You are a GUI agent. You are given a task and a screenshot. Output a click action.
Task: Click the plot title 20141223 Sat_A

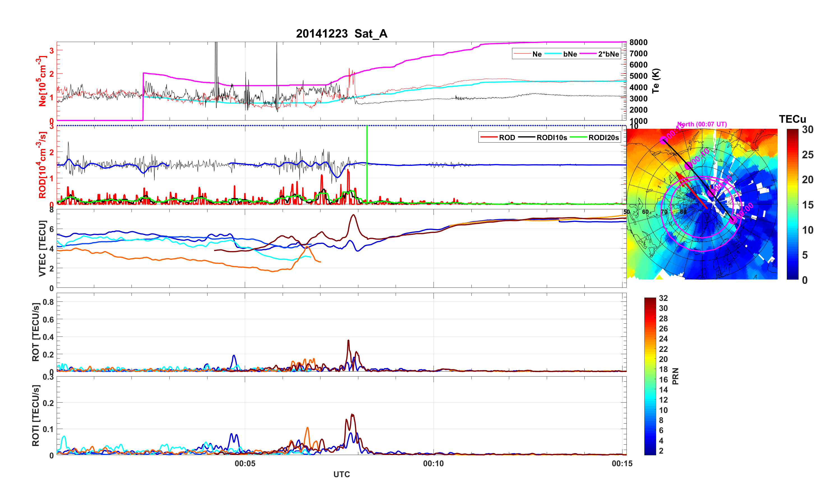341,34
